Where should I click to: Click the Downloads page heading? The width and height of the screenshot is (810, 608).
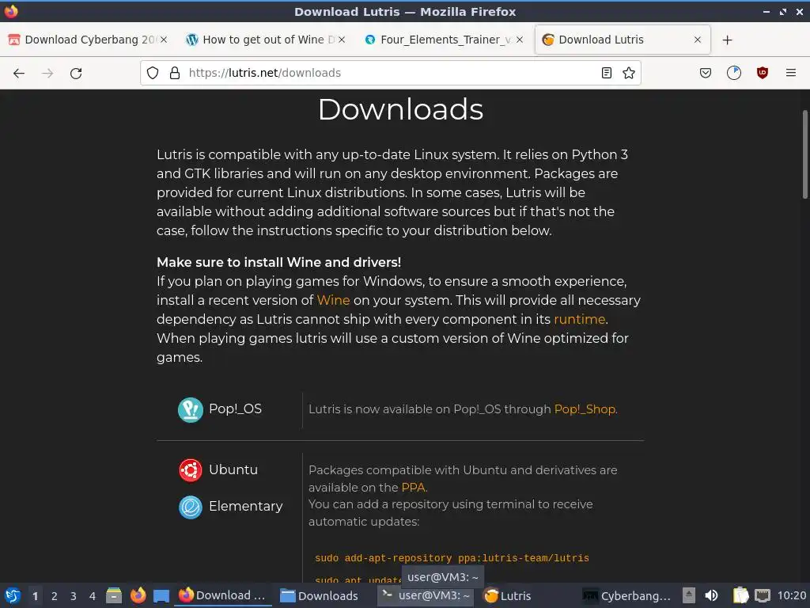point(401,109)
